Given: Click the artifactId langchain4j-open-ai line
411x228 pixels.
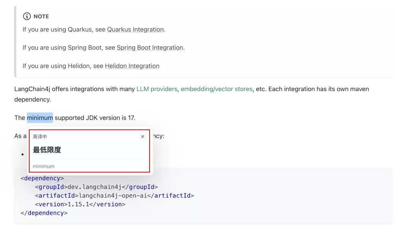Looking at the screenshot, I should point(115,196).
